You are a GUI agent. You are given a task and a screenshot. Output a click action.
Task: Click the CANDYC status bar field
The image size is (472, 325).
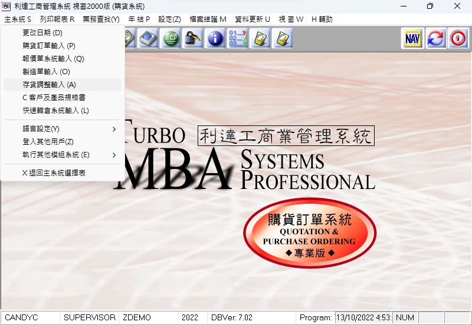[x=31, y=317]
